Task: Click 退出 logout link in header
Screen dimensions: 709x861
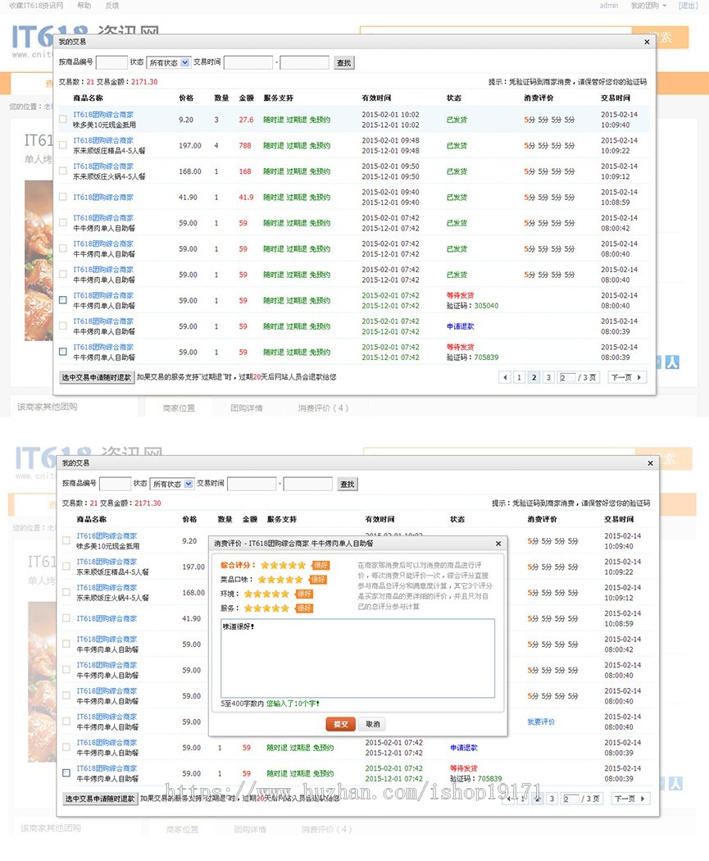Action: click(689, 6)
